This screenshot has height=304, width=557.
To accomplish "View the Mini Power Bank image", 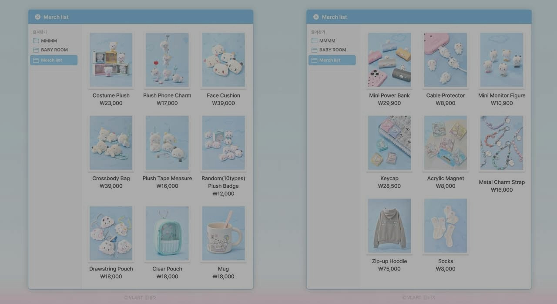I will coord(389,60).
